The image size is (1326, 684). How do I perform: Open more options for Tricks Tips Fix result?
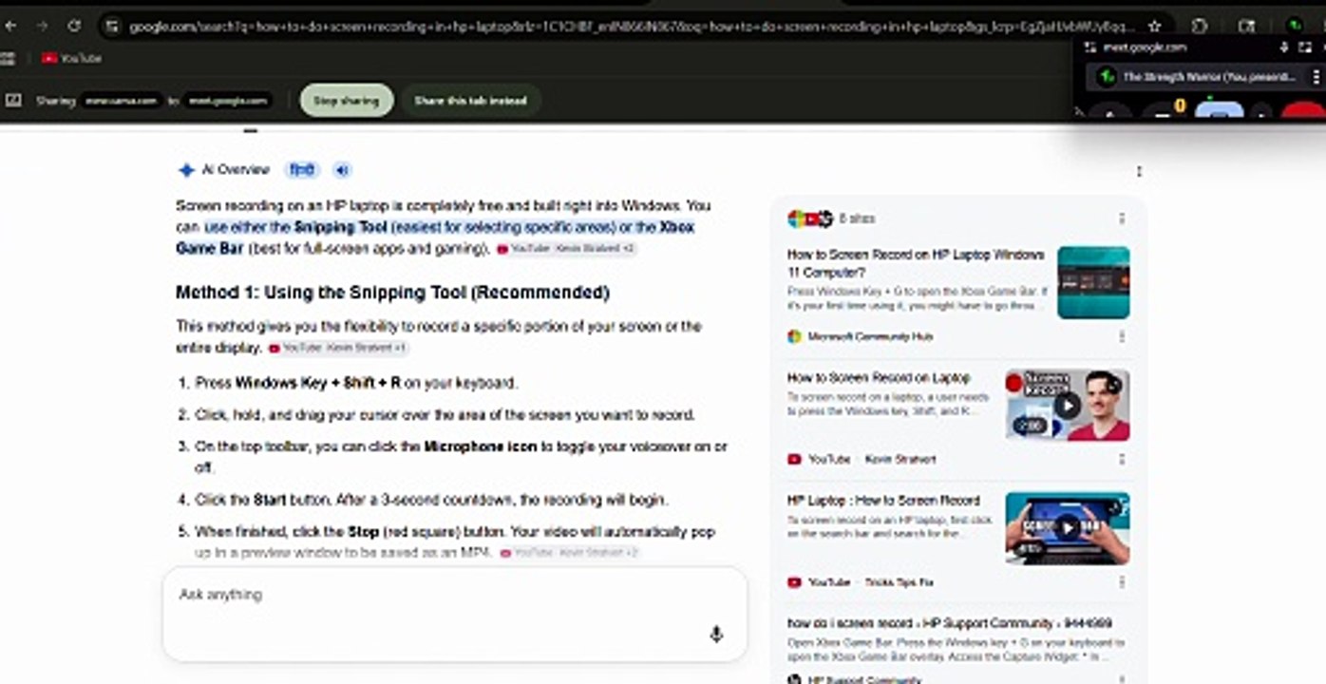pos(1122,581)
